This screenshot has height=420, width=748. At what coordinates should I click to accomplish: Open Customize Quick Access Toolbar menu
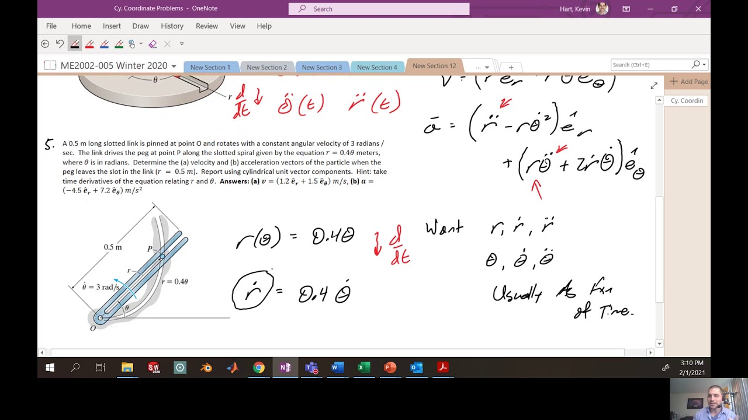pyautogui.click(x=182, y=44)
